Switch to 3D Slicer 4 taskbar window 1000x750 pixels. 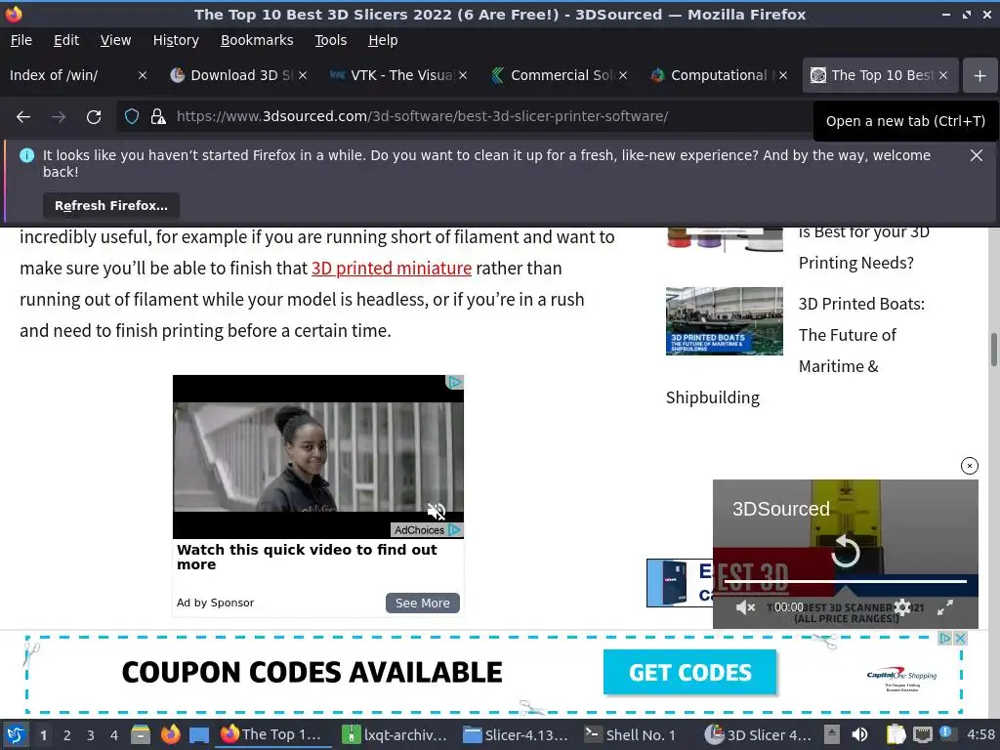(758, 734)
